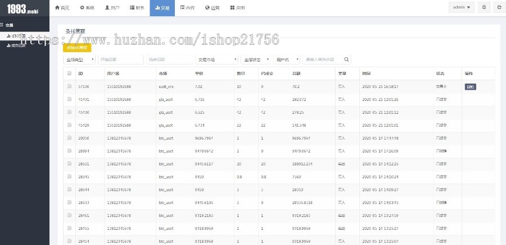Screen dimensions: 506x245
Task: Click the price cell 6.434
Action: point(200,125)
